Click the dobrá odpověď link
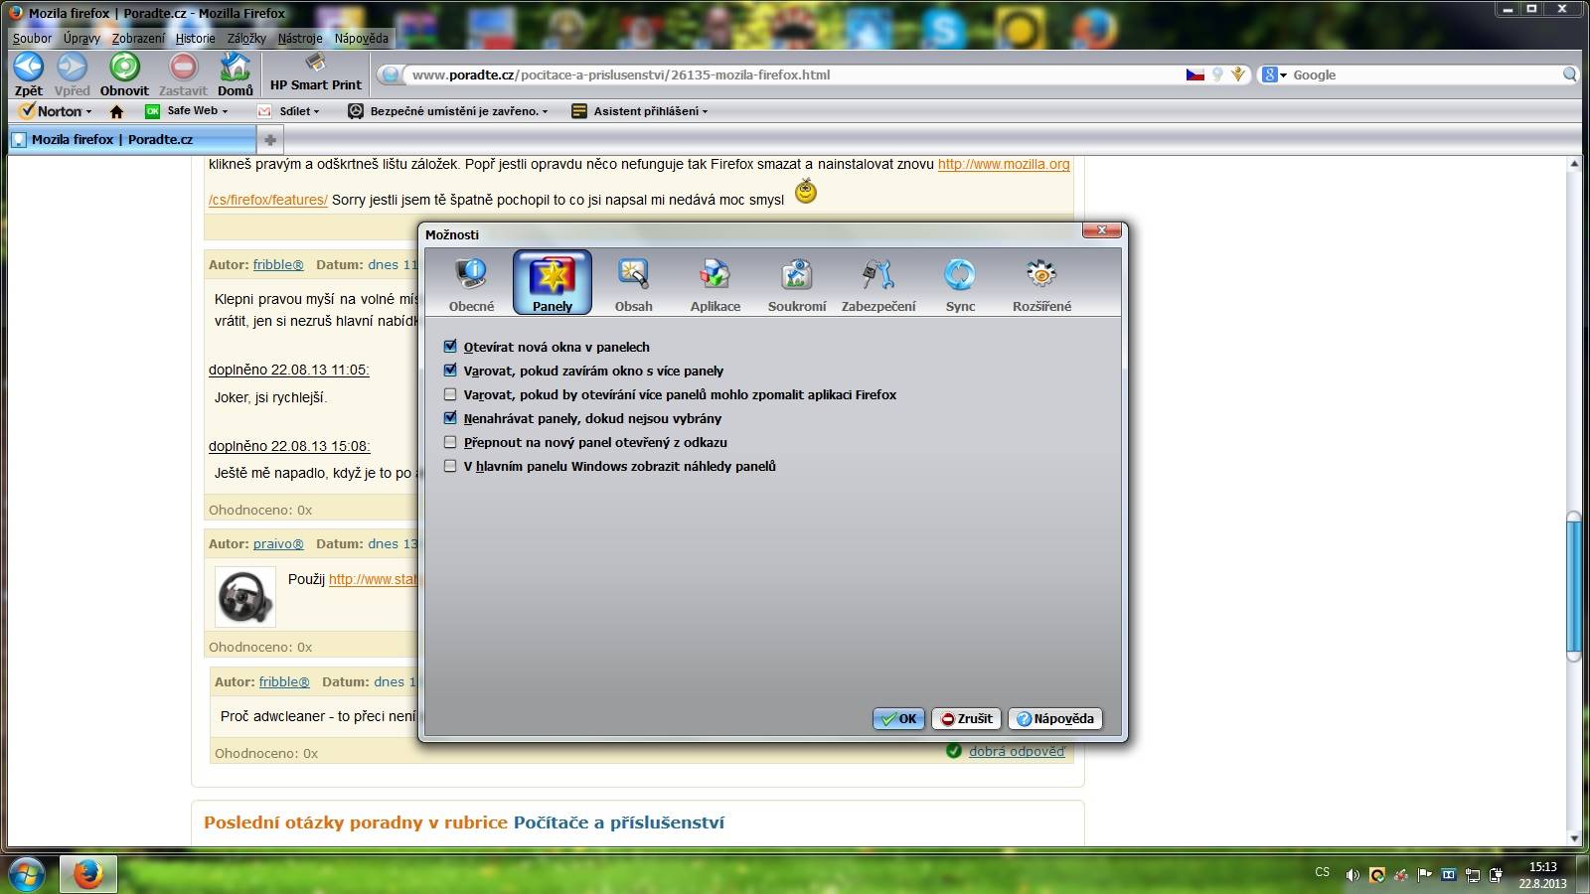 pyautogui.click(x=1017, y=751)
